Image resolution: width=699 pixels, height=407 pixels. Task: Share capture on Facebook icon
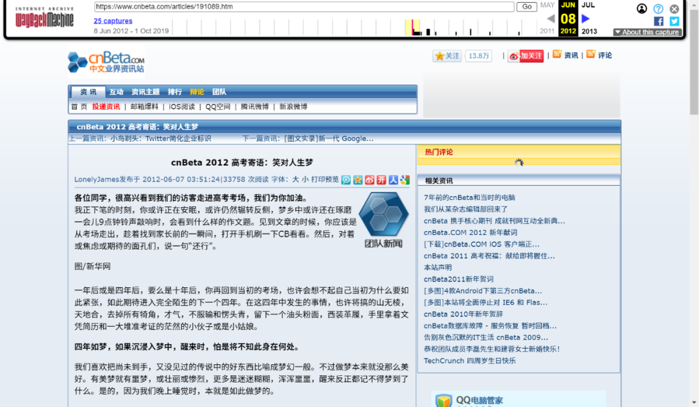[658, 21]
